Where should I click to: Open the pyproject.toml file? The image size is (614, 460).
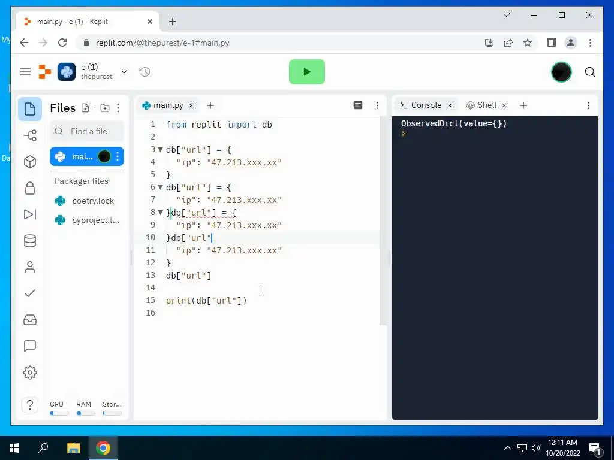[x=87, y=220]
